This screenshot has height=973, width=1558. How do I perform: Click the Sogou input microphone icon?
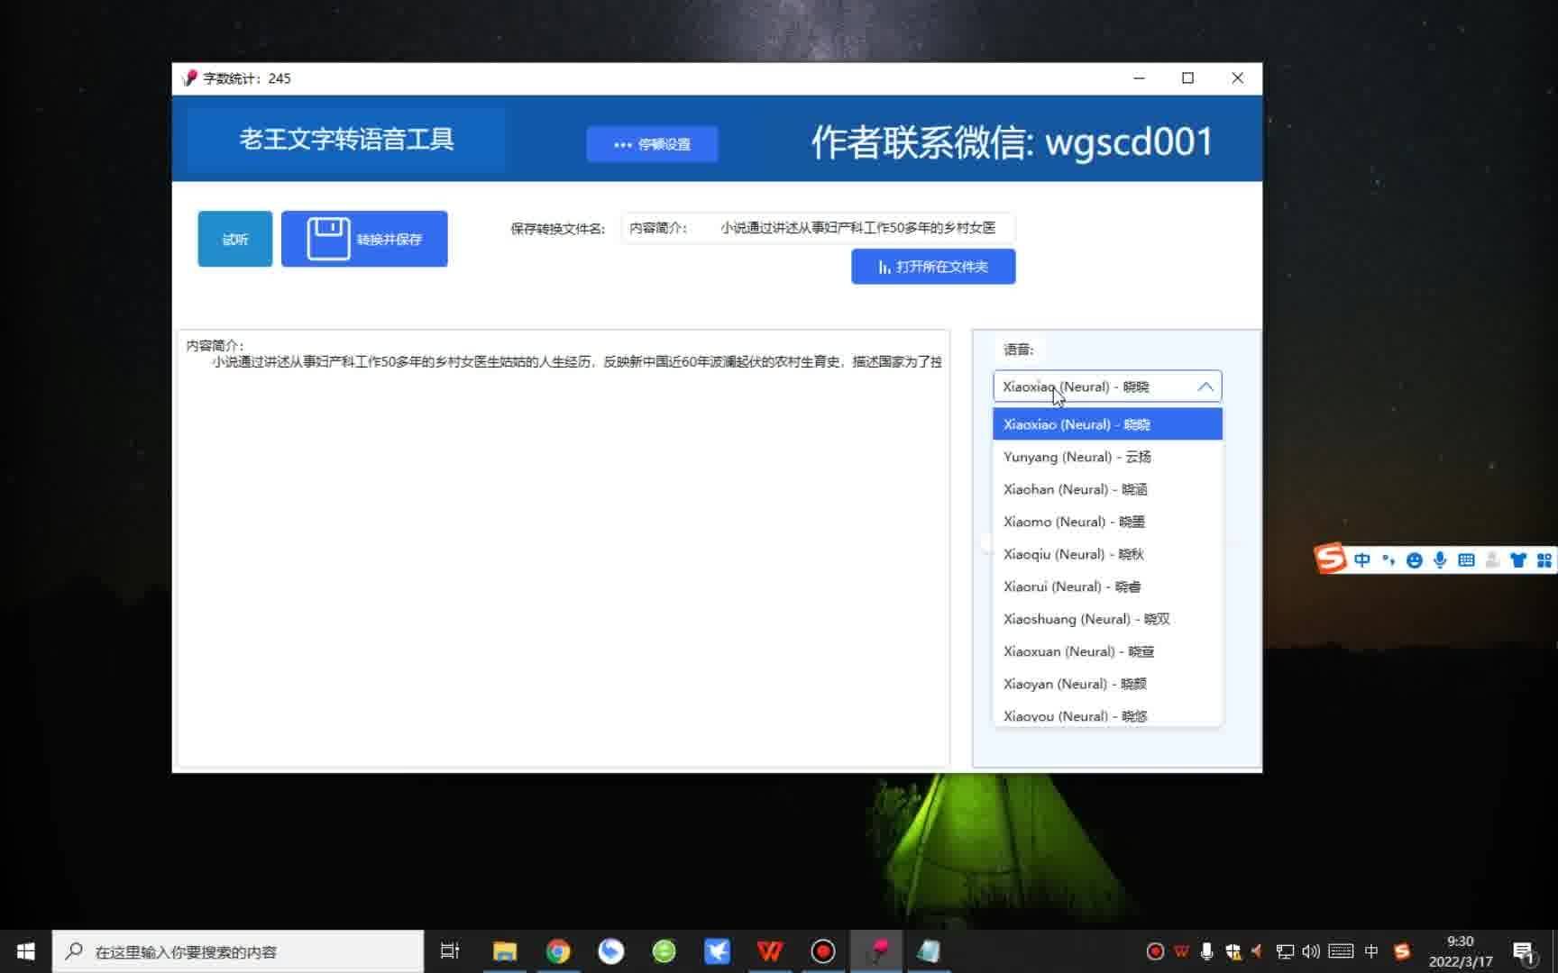[1440, 560]
